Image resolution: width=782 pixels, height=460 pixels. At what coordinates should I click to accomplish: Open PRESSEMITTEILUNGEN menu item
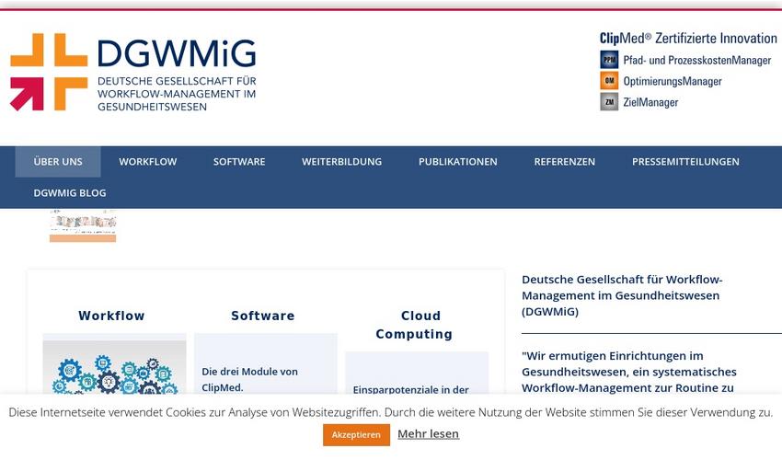(x=685, y=162)
